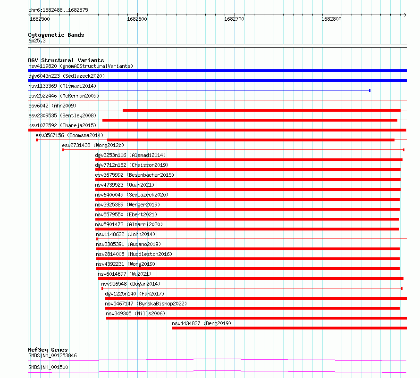
Task: Click the RefSeq Genes track title
Action: [x=48, y=350]
